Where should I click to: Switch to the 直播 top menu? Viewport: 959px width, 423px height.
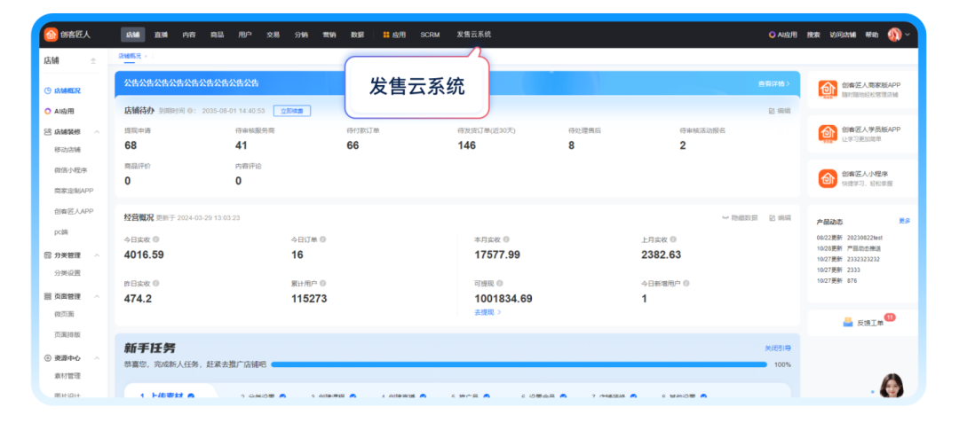click(161, 35)
